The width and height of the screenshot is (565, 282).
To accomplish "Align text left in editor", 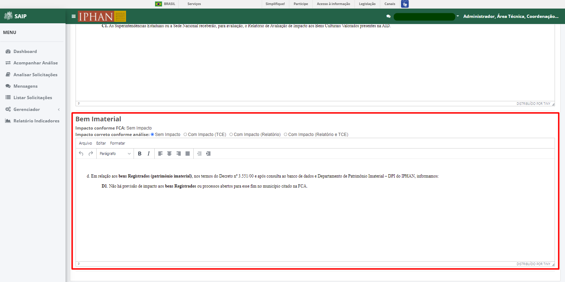I will 160,154.
